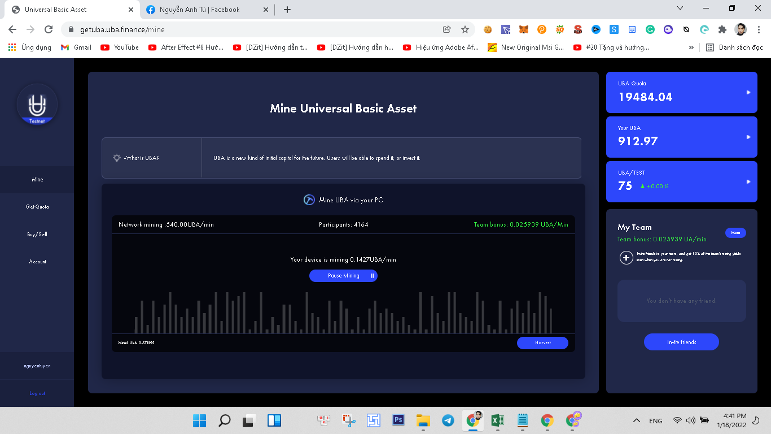Open the Chrome three-dot menu
The width and height of the screenshot is (771, 434).
pyautogui.click(x=758, y=29)
